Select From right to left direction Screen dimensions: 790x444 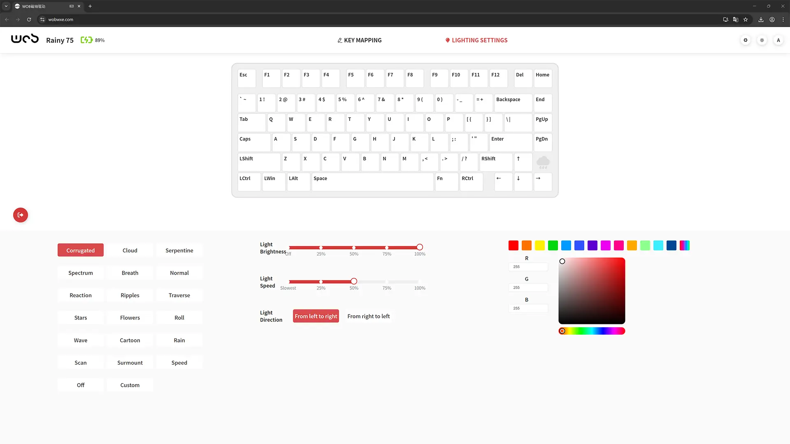pos(369,316)
